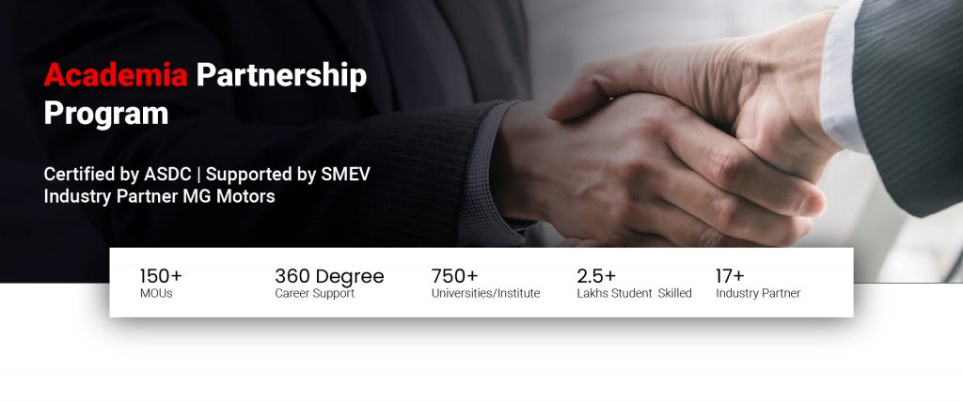This screenshot has width=963, height=401.
Task: Select the "Program" heading word
Action: click(x=106, y=114)
